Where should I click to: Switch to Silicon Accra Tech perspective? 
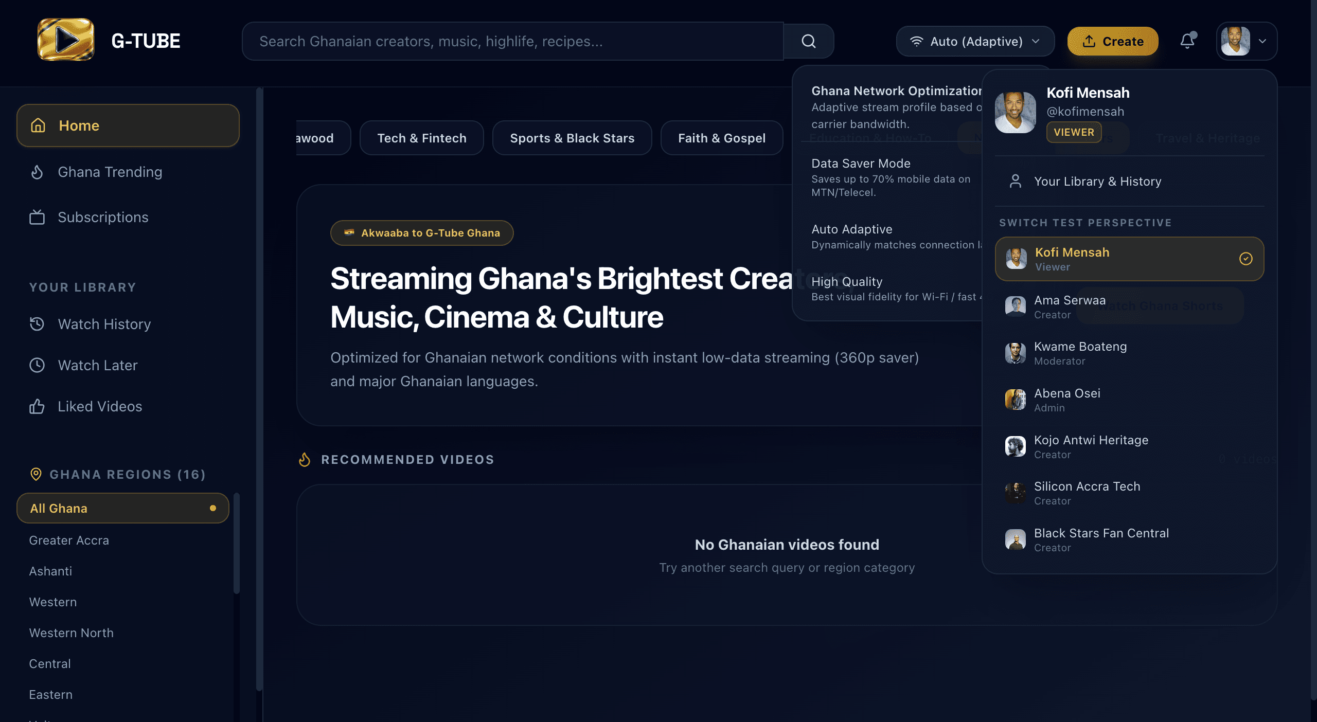point(1130,493)
